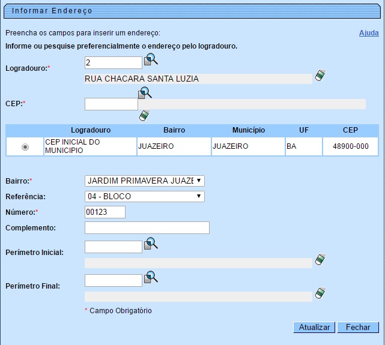The image size is (385, 345).
Task: Click the Atualizar button
Action: [314, 328]
